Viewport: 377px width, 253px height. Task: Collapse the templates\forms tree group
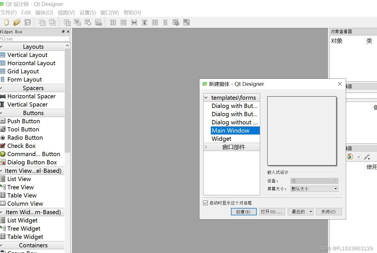click(206, 98)
